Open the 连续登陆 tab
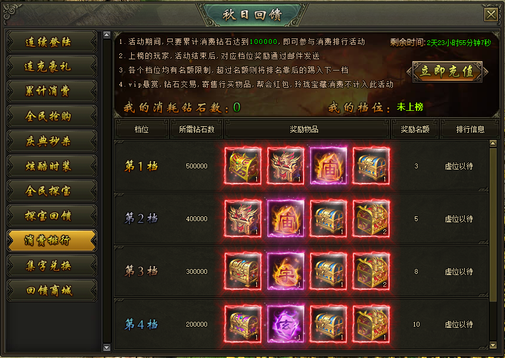Image resolution: width=505 pixels, height=358 pixels. [x=52, y=42]
